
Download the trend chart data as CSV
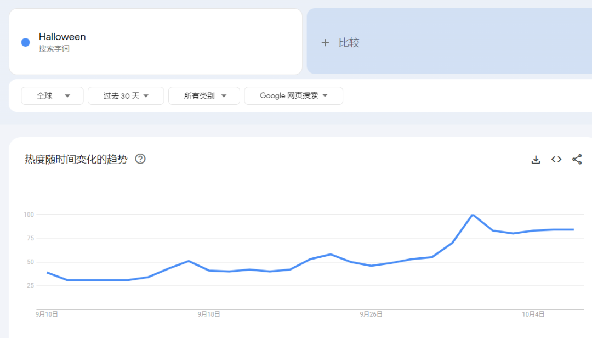tap(536, 160)
